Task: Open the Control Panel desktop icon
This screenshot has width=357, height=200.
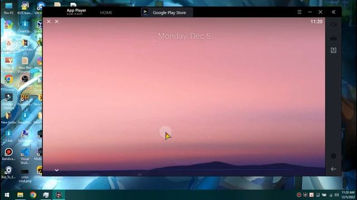Action: tap(9, 65)
